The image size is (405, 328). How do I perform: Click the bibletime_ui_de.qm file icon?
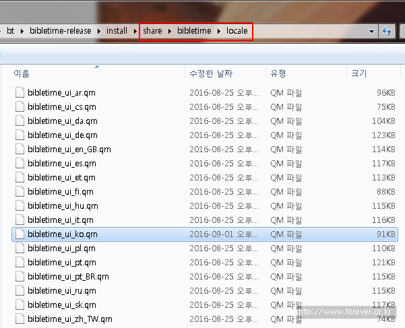[x=20, y=135]
